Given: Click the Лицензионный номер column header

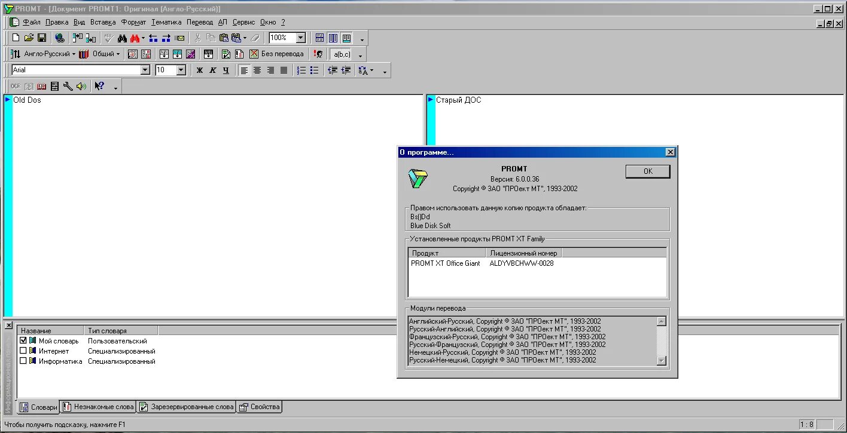Looking at the screenshot, I should [523, 253].
